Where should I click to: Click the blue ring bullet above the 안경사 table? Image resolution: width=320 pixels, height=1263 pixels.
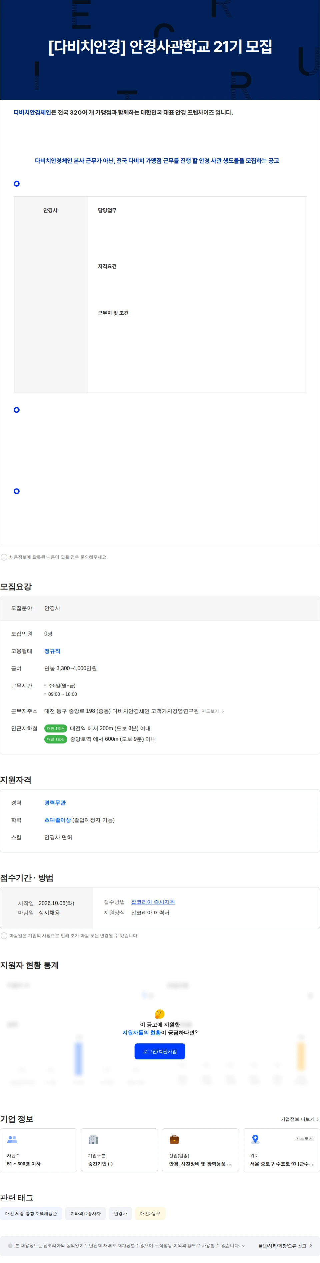(x=17, y=183)
